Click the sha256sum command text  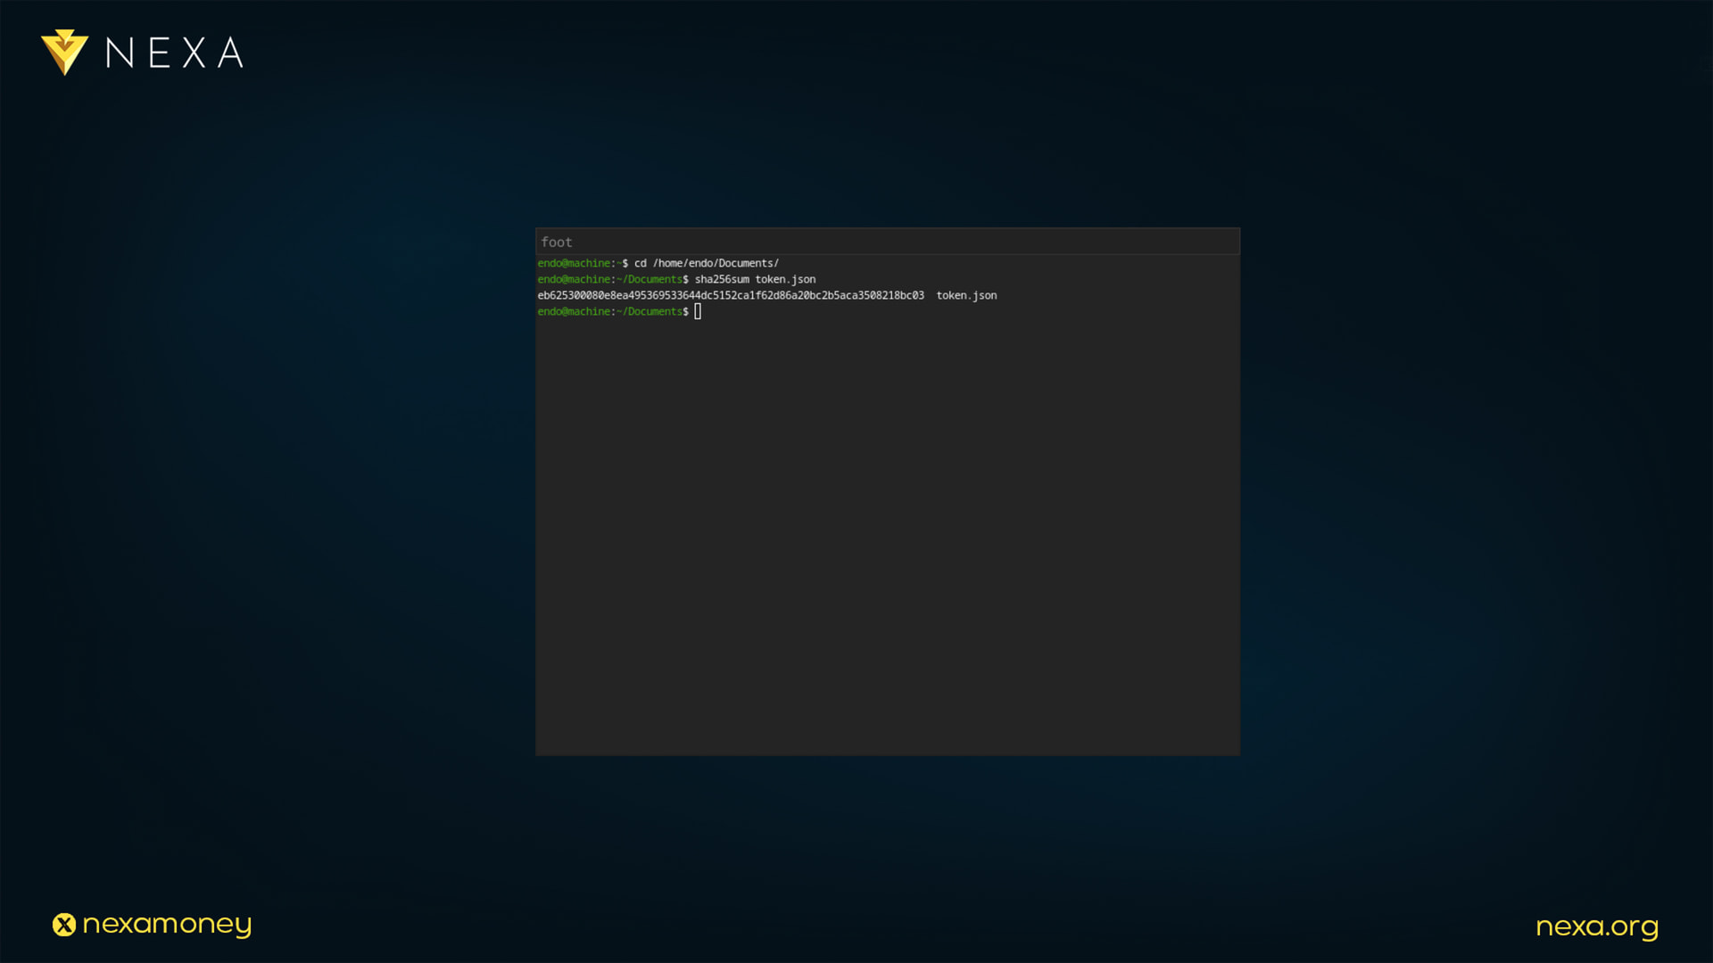click(x=722, y=279)
